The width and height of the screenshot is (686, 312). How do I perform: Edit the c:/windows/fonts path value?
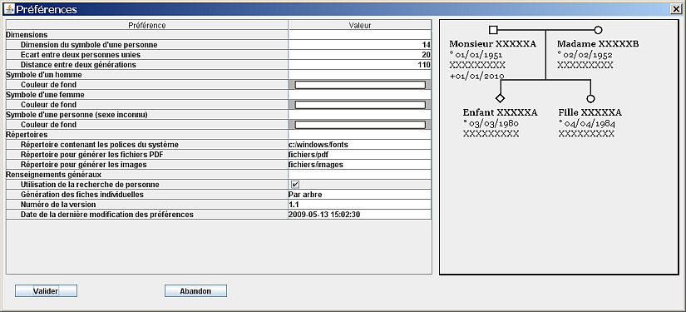pyautogui.click(x=360, y=145)
